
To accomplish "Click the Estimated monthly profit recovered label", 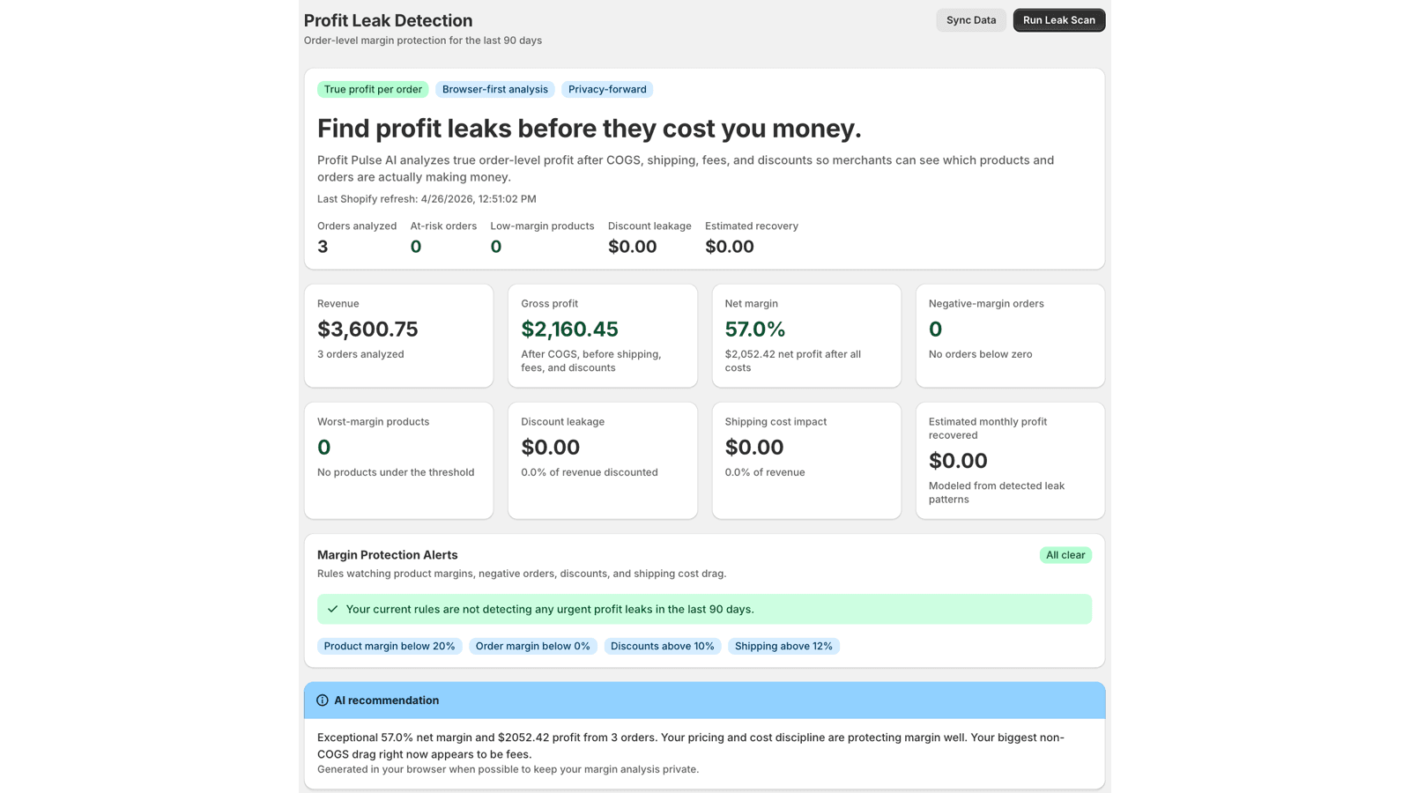I will pos(988,428).
